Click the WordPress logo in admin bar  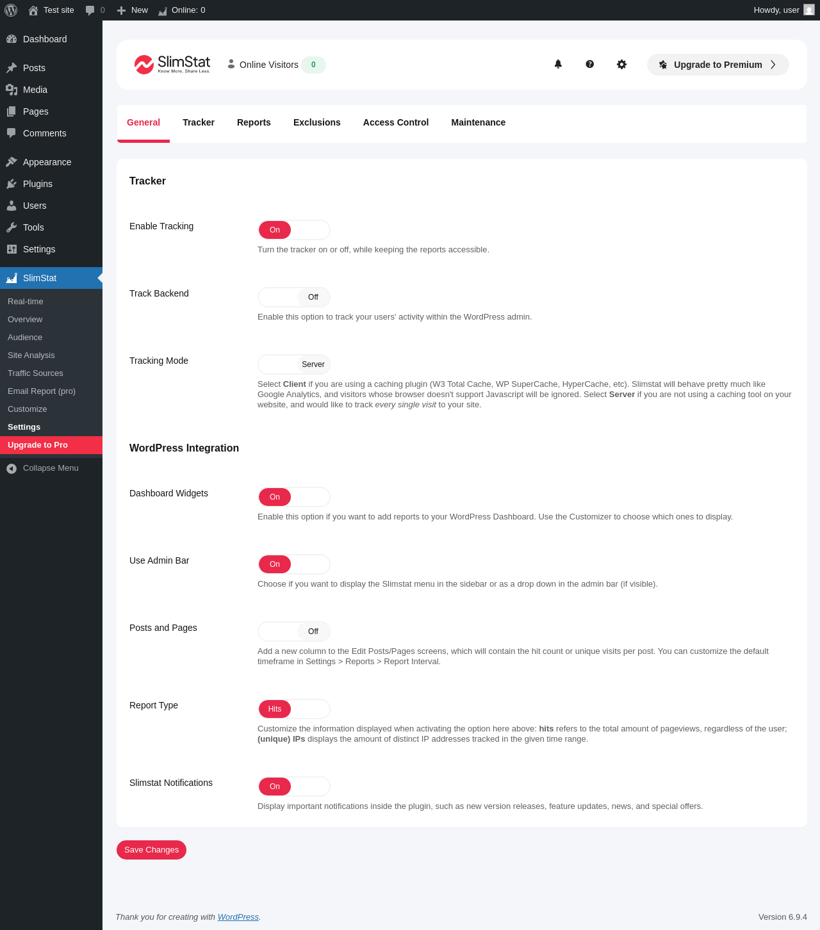(11, 10)
